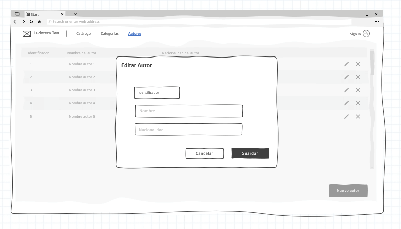Click the user avatar icon beside Sign in
Viewport: 401px width, 229px height.
[366, 34]
